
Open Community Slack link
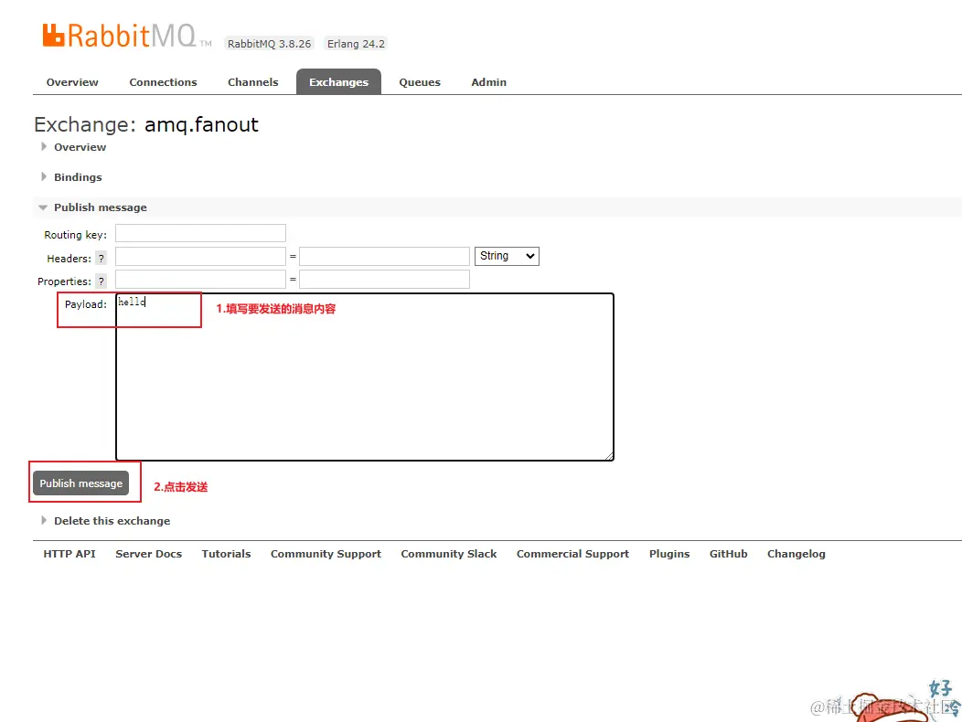click(x=449, y=554)
